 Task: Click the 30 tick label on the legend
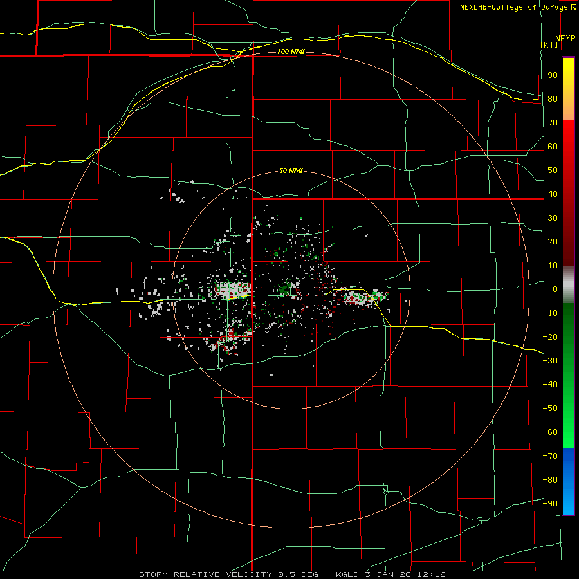[x=553, y=218]
